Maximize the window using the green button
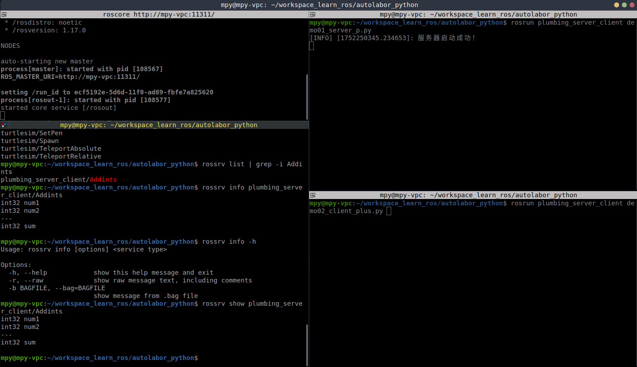Viewport: 637px width, 367px height. pos(624,5)
